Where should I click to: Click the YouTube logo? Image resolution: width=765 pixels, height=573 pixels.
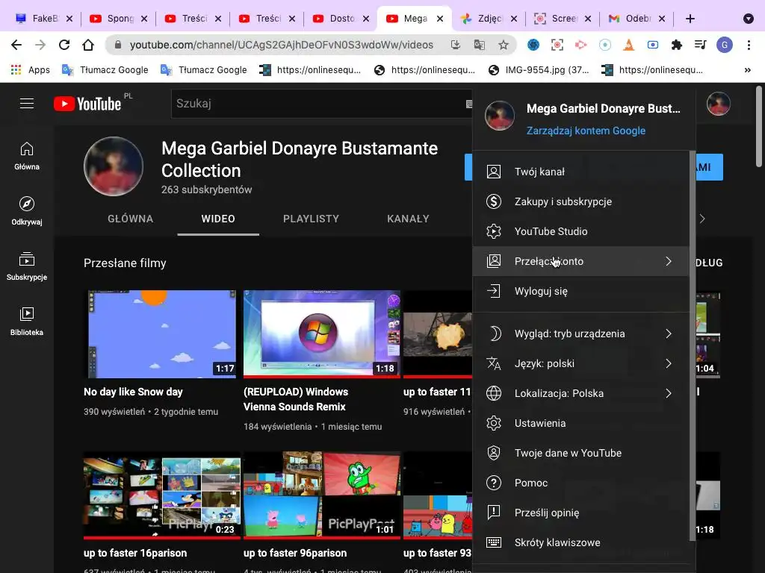[x=87, y=104]
